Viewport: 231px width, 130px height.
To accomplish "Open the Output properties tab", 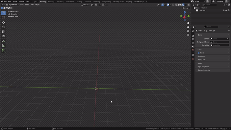I will point(193,39).
